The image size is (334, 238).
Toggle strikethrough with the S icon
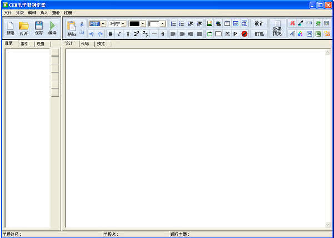pyautogui.click(x=163, y=34)
